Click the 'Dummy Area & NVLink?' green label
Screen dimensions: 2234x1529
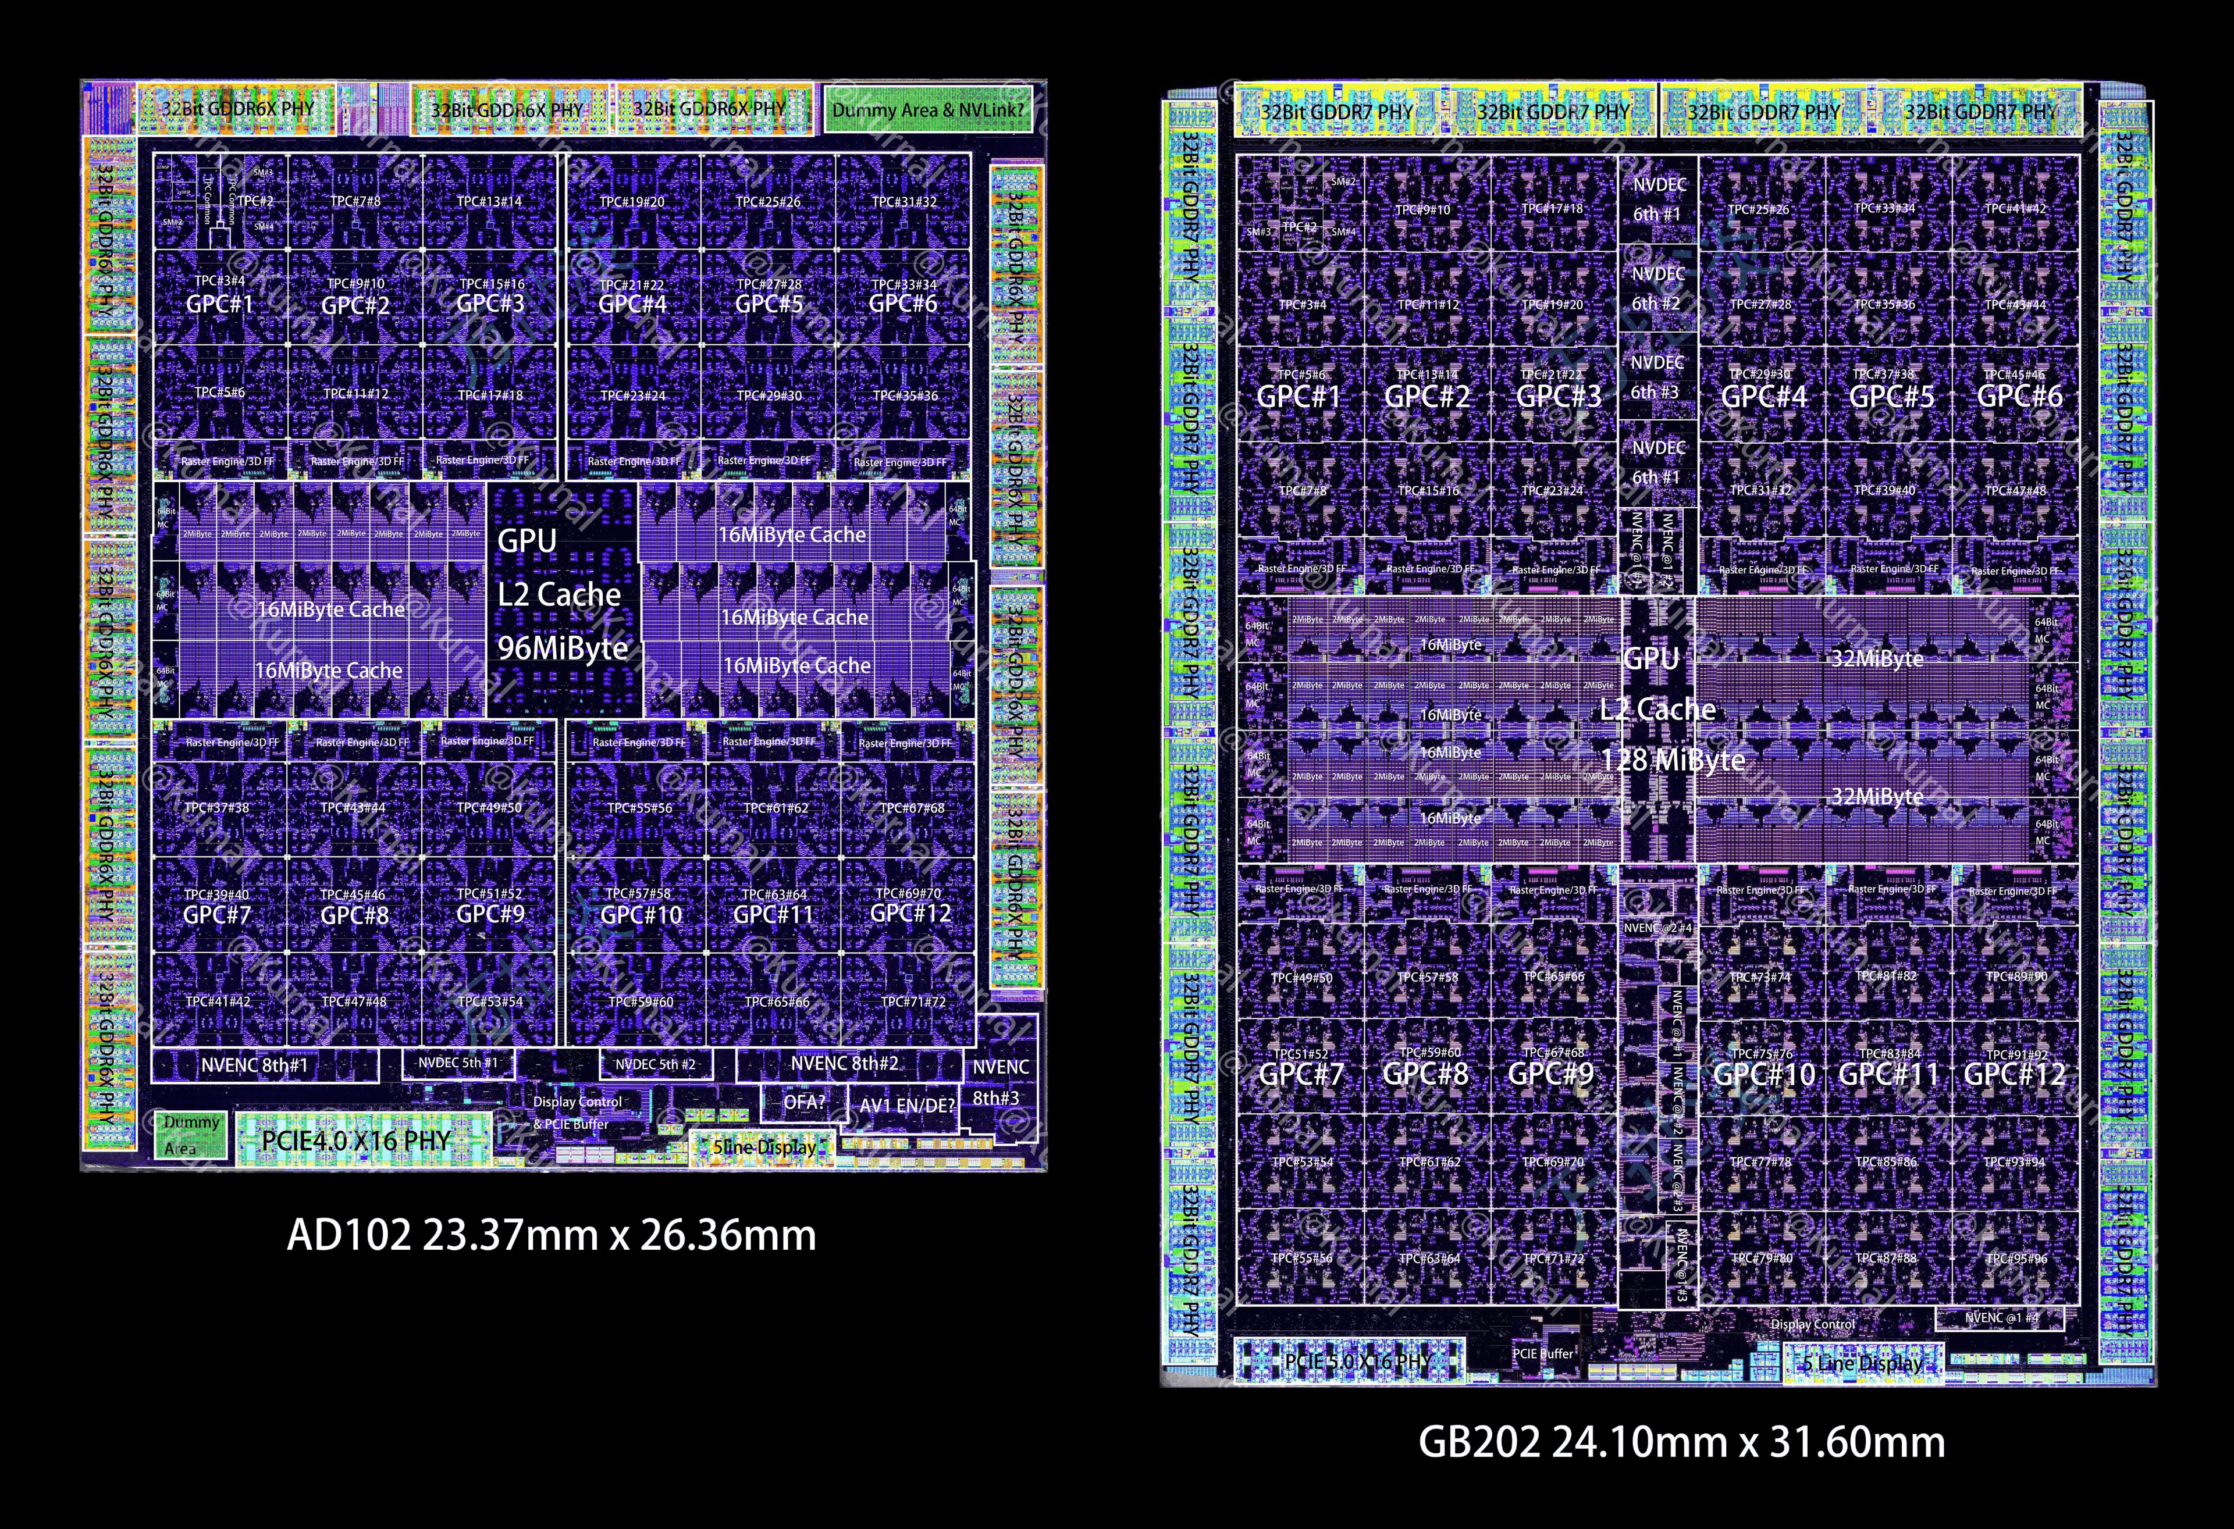tap(929, 109)
